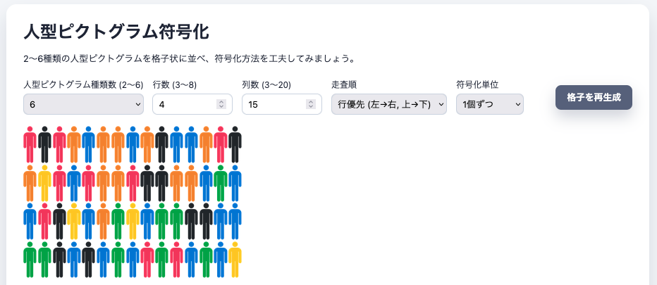Select the blue pictogram starting the third row
The width and height of the screenshot is (657, 285).
pos(30,222)
